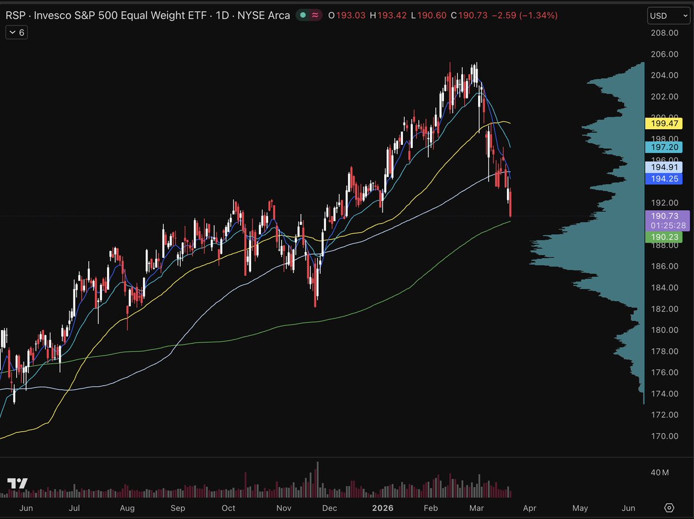Click the Sep label on time axis

tap(178, 508)
